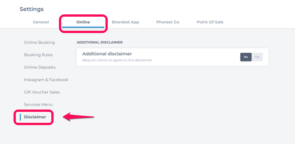Select Booking Rules from the sidebar

[x=38, y=55]
